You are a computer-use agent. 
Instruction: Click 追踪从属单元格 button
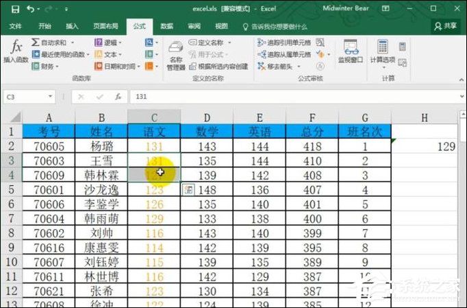pyautogui.click(x=284, y=54)
